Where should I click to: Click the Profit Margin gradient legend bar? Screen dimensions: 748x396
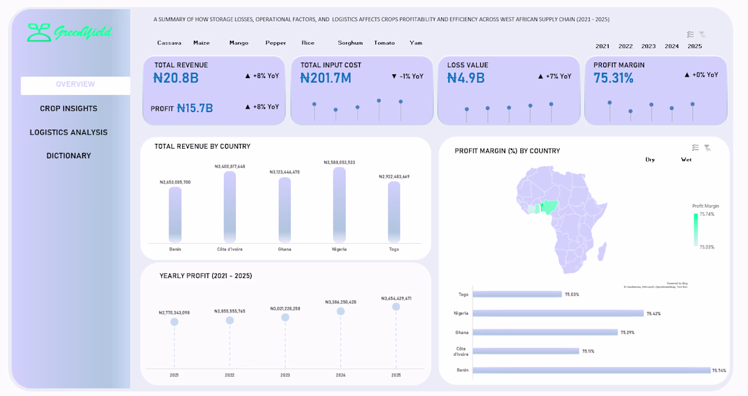click(x=696, y=230)
